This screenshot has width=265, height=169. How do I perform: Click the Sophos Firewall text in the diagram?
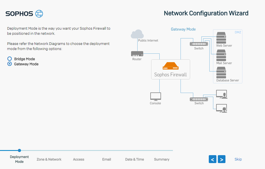coord(171,75)
